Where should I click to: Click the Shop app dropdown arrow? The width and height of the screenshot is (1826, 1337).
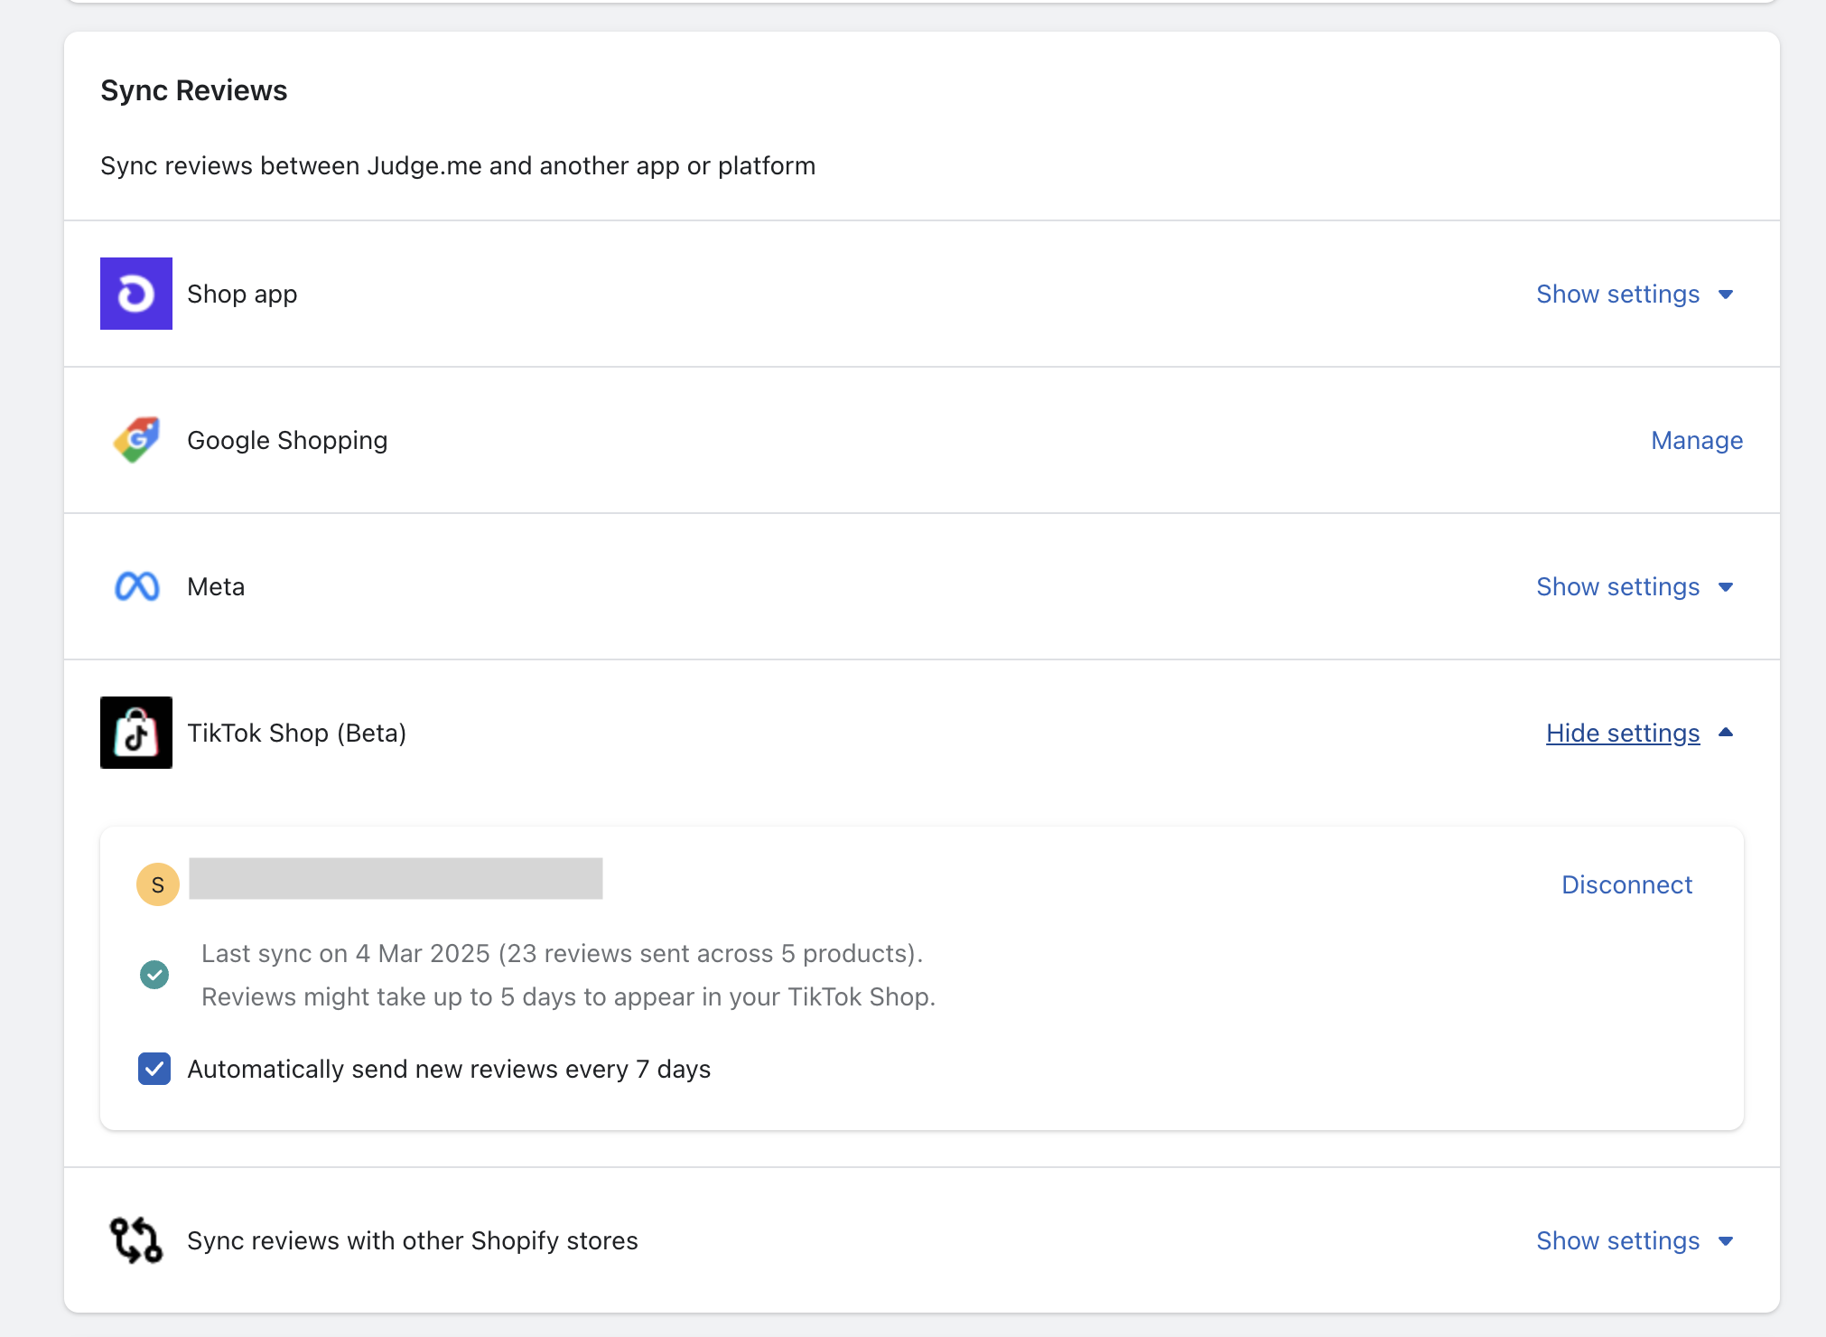coord(1726,295)
